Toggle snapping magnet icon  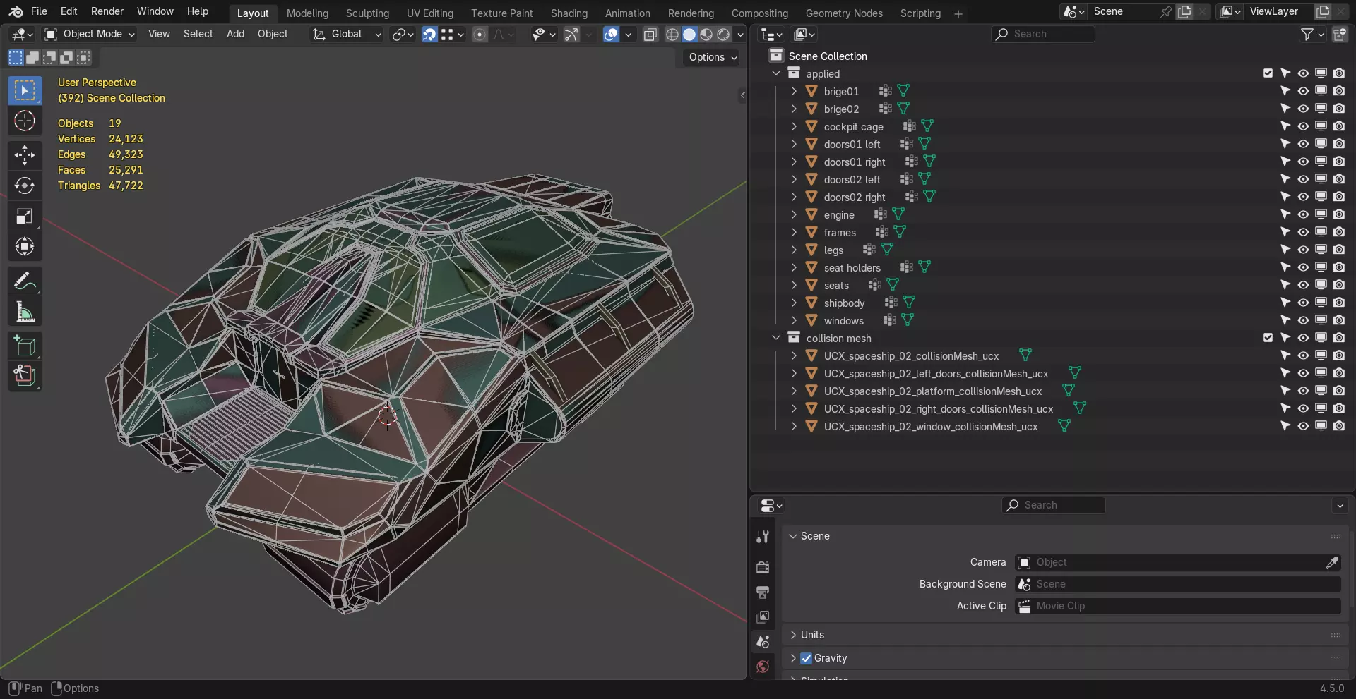pos(429,34)
